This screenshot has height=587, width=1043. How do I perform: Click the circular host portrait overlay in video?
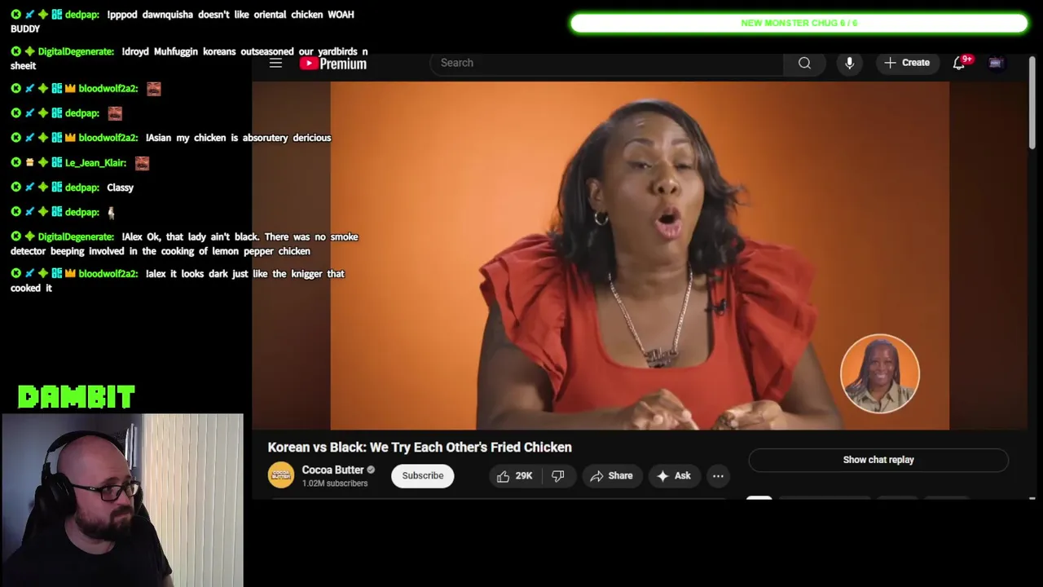tap(880, 373)
